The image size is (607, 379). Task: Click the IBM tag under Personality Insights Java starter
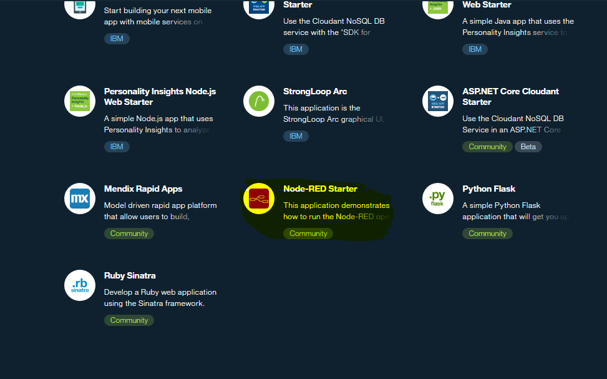pyautogui.click(x=475, y=49)
